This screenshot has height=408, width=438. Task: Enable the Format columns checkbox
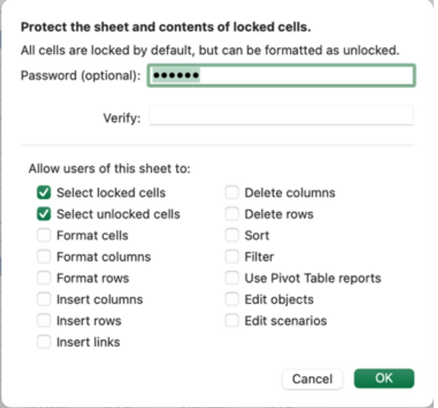click(x=44, y=257)
